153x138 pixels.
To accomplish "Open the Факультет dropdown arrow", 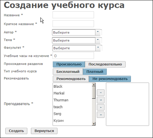I will point(98,48).
